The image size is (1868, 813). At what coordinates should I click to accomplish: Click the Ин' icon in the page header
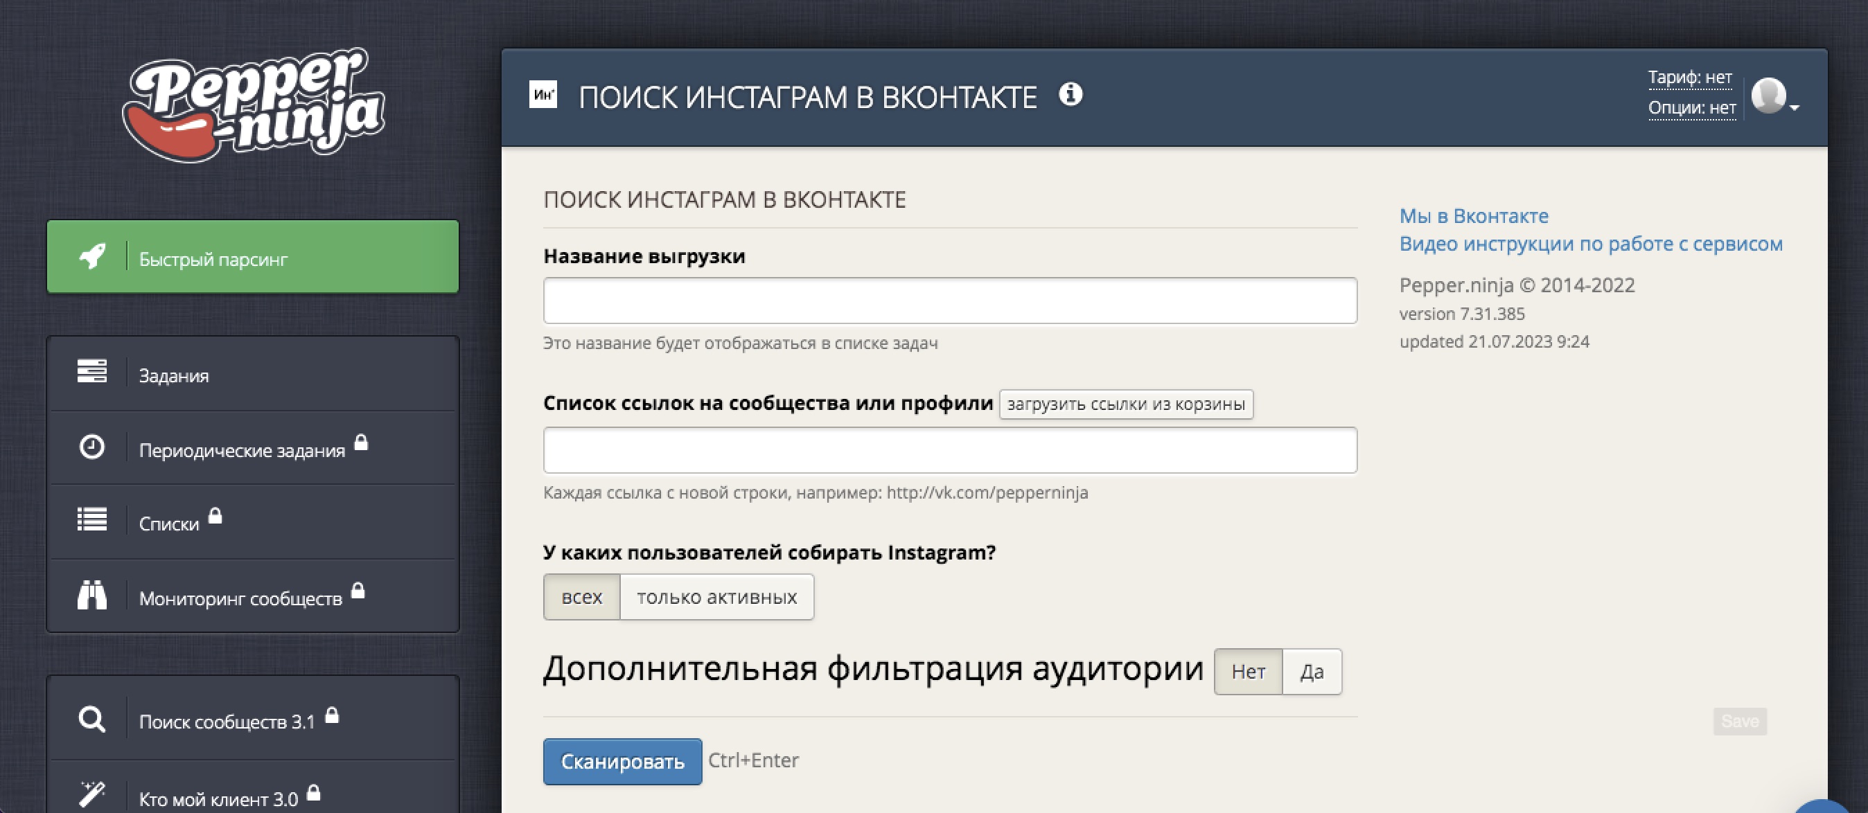tap(543, 95)
